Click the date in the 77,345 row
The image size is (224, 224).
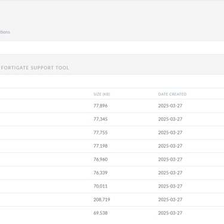coord(170,119)
